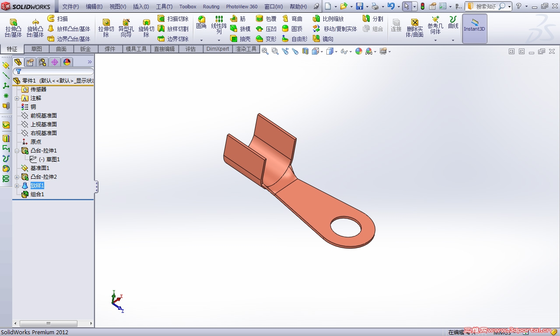The height and width of the screenshot is (336, 560).
Task: Select the 包覆 wrap tool
Action: (x=266, y=19)
